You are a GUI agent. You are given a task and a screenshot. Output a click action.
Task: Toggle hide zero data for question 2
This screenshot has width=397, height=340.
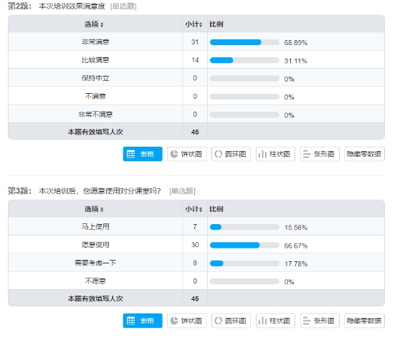click(x=364, y=154)
